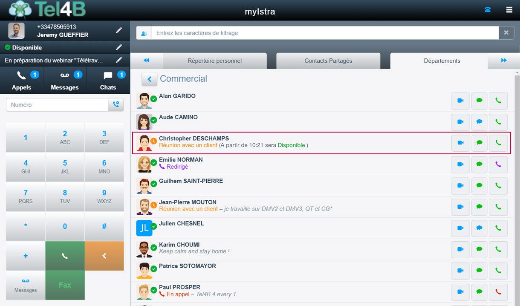Open chat with Emilie NORMAN

tap(480, 165)
